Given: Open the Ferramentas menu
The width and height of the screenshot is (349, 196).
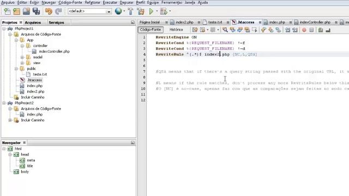Looking at the screenshot, I should pyautogui.click(x=172, y=2).
